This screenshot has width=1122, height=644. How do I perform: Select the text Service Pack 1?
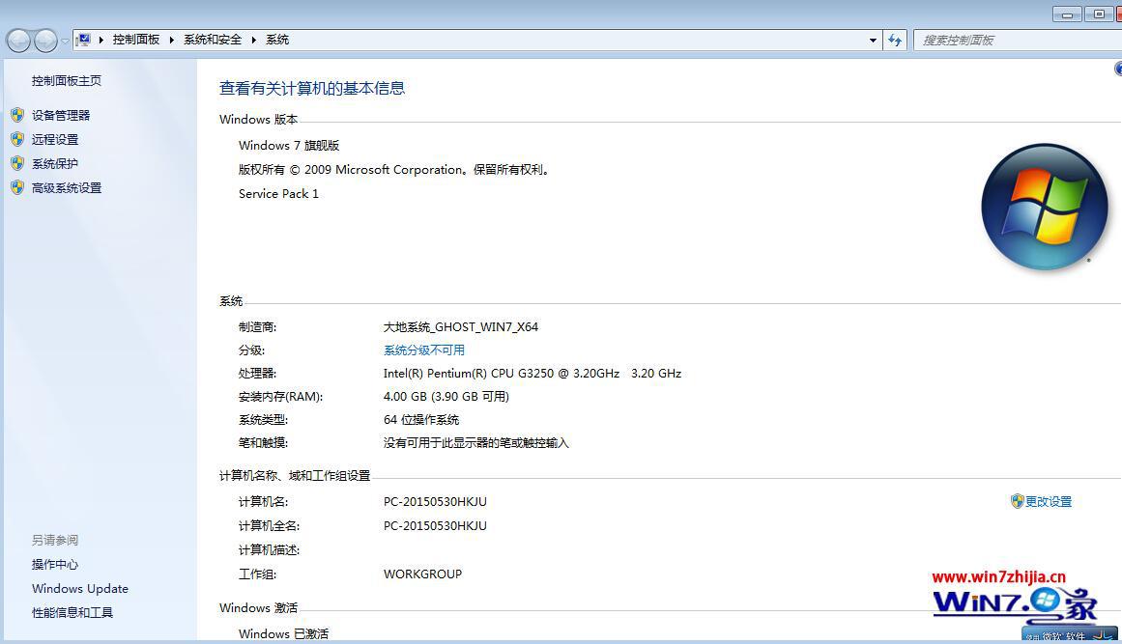click(278, 194)
